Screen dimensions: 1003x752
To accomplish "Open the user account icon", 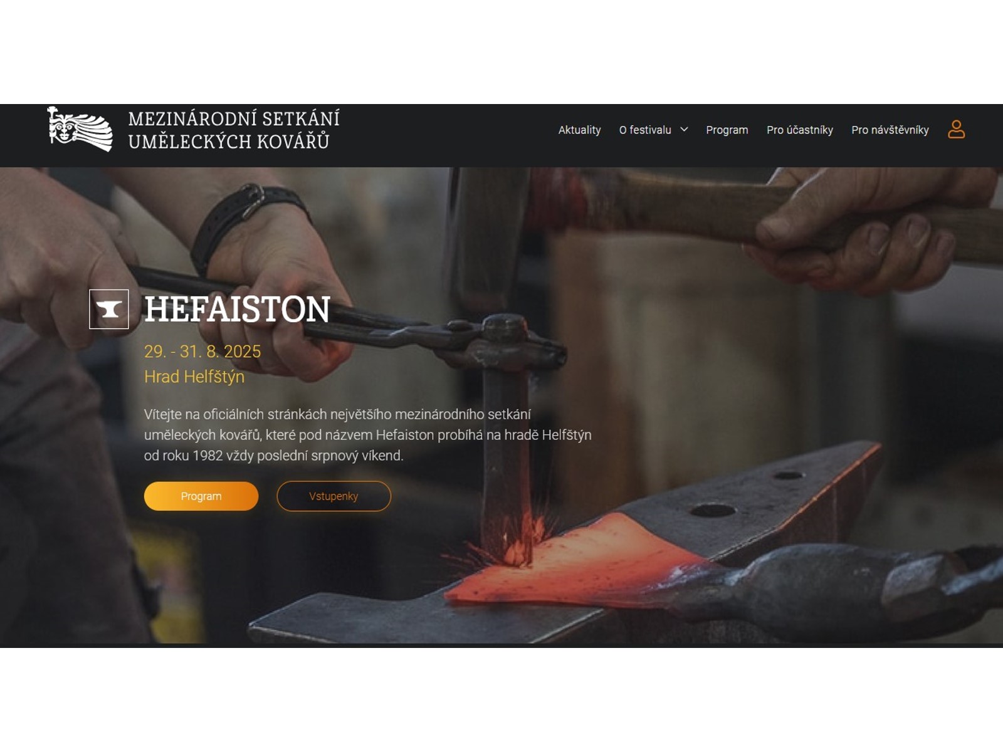I will [956, 130].
